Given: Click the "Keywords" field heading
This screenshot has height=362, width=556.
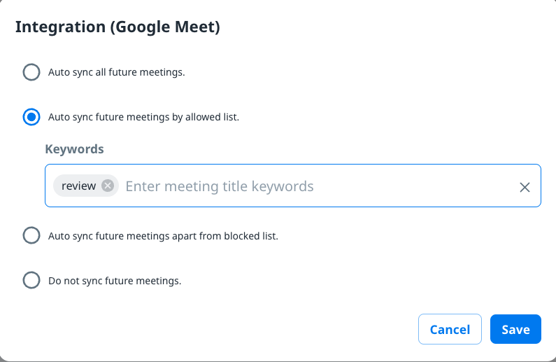Looking at the screenshot, I should 74,149.
